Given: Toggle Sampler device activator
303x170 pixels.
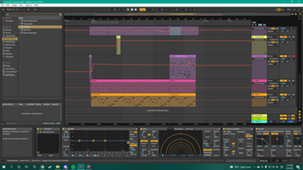Looking at the screenshot, I should [38, 129].
